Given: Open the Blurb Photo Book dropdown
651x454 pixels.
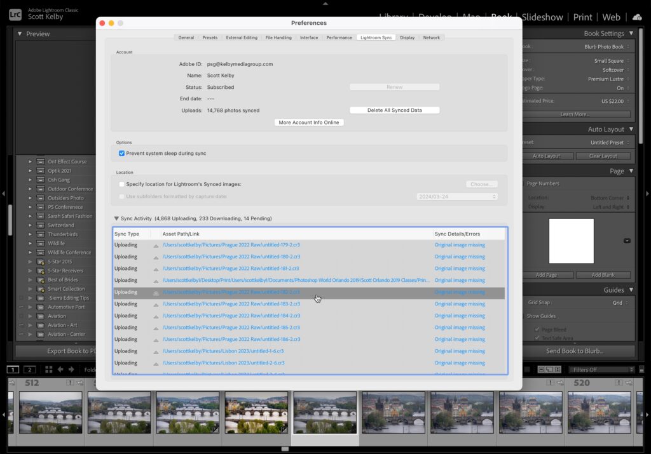Looking at the screenshot, I should pos(606,47).
